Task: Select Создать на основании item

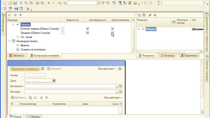Action: click(x=33, y=49)
